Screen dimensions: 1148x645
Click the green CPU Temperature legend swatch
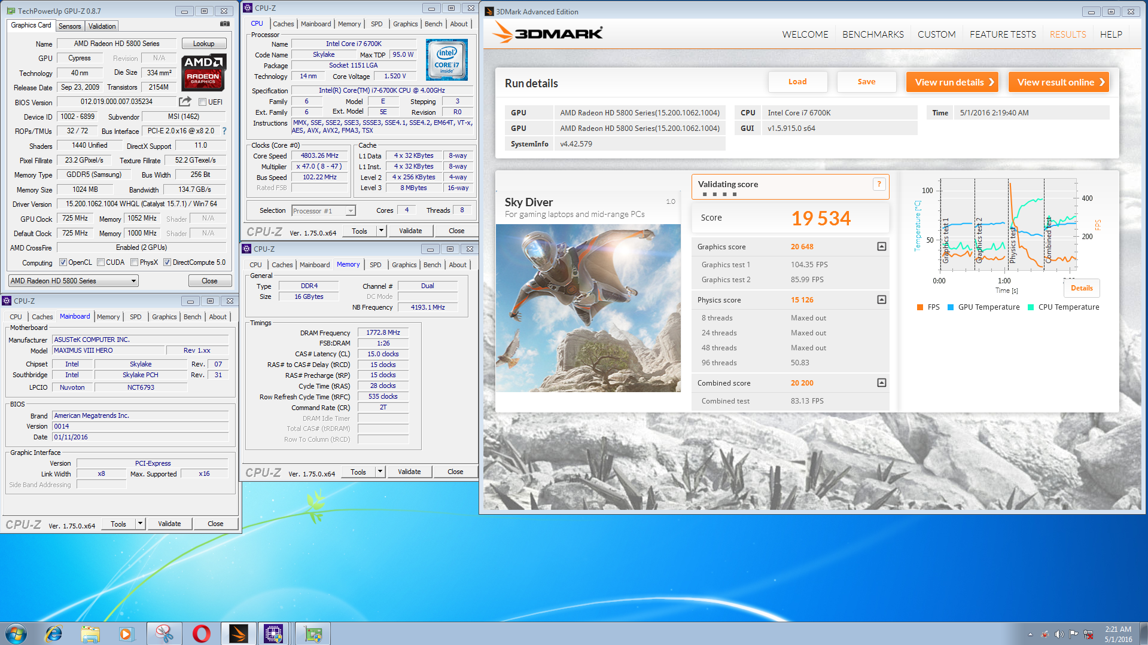(x=1031, y=307)
